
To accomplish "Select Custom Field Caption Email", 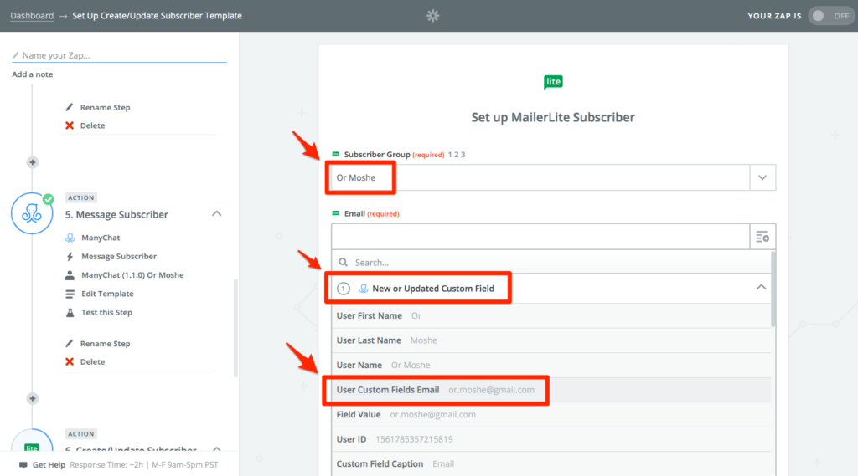I will [551, 463].
